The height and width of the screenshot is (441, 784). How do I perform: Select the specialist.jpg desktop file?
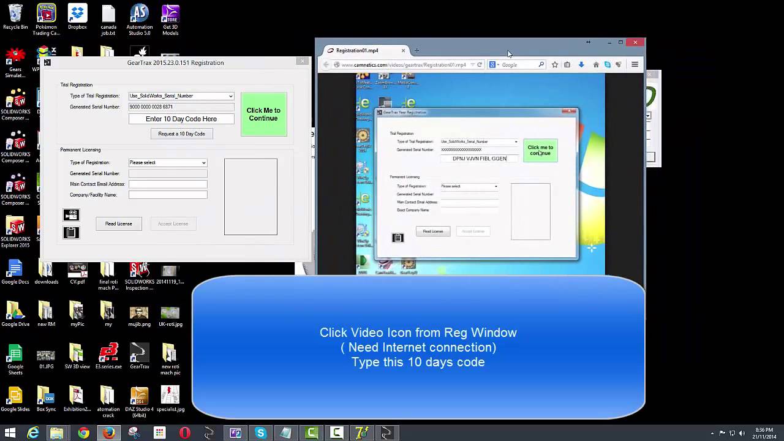[x=170, y=398]
